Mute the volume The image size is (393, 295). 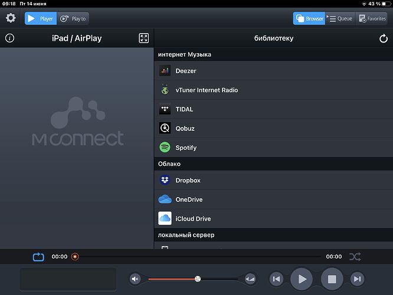point(135,278)
